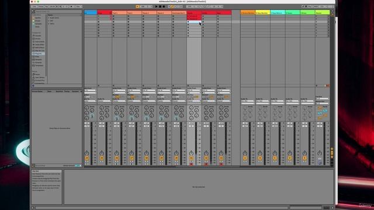Open the Audio To dropdown of return track A
This screenshot has width=374, height=210.
point(248,101)
